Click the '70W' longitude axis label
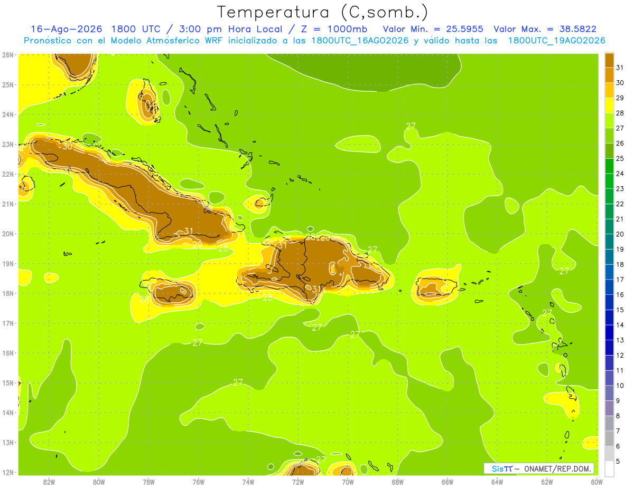634x489 pixels. click(x=348, y=482)
